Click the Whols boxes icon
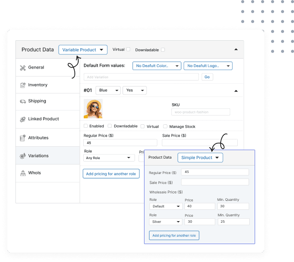This screenshot has height=262, width=294. click(x=23, y=173)
